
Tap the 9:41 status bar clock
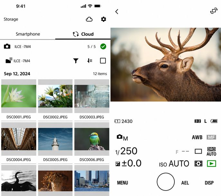21,6
